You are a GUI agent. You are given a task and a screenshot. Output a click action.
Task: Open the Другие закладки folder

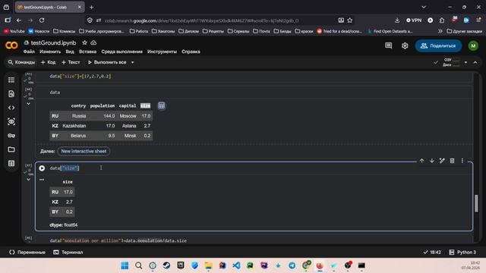[465, 31]
